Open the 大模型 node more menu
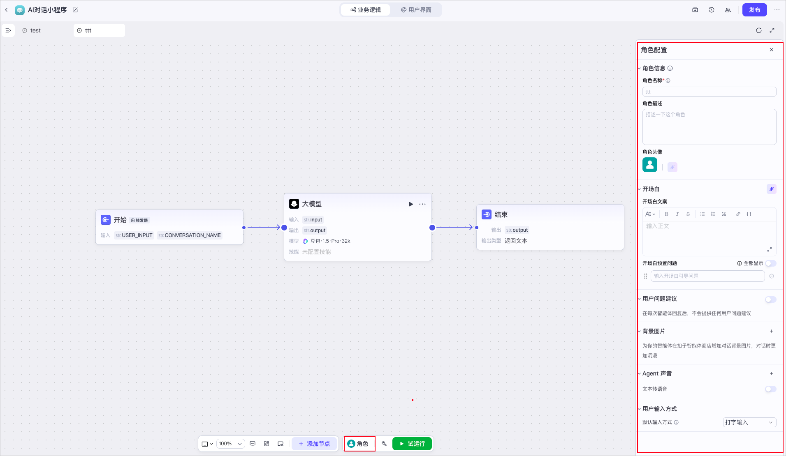Viewport: 786px width, 456px height. 422,204
